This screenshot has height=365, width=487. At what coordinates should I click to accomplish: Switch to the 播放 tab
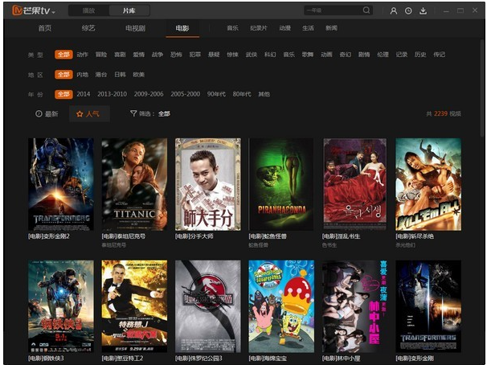88,11
